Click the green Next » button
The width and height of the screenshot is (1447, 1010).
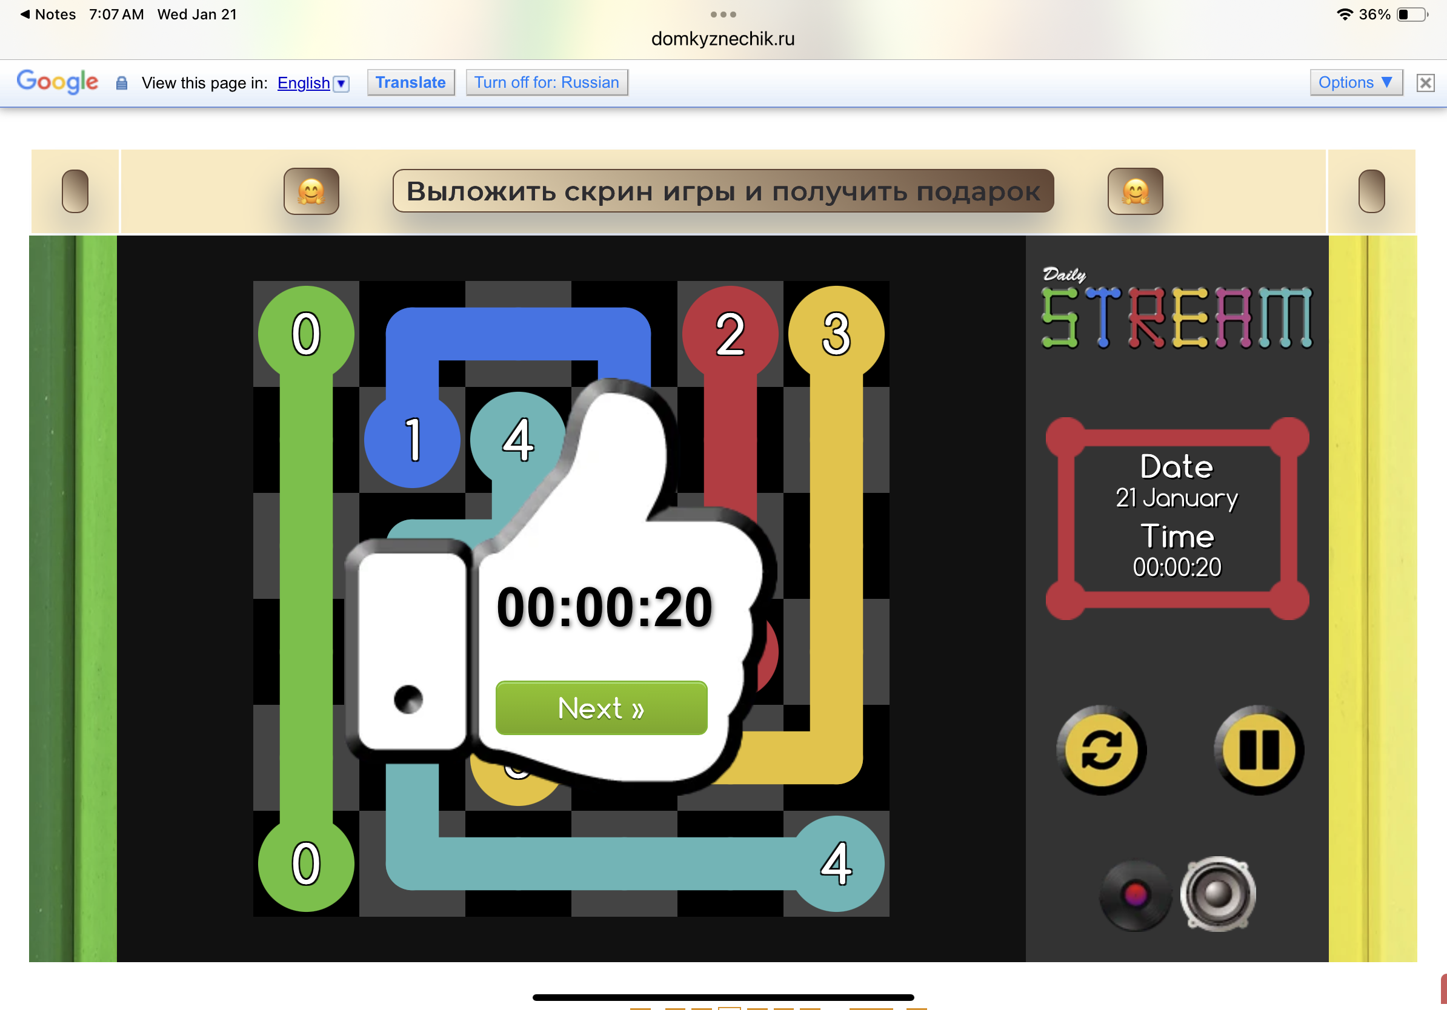pos(601,708)
